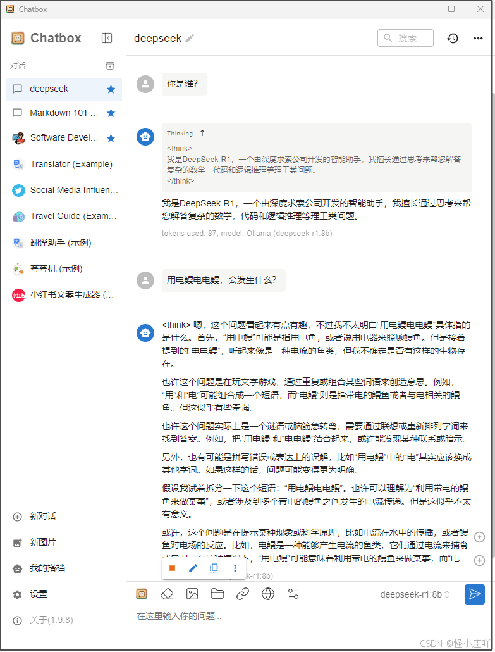Image resolution: width=495 pixels, height=652 pixels.
Task: Clear context with the eraser icon
Action: (167, 594)
